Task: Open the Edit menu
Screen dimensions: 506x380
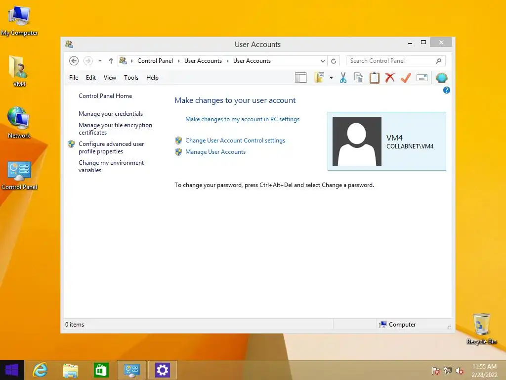Action: pos(91,78)
